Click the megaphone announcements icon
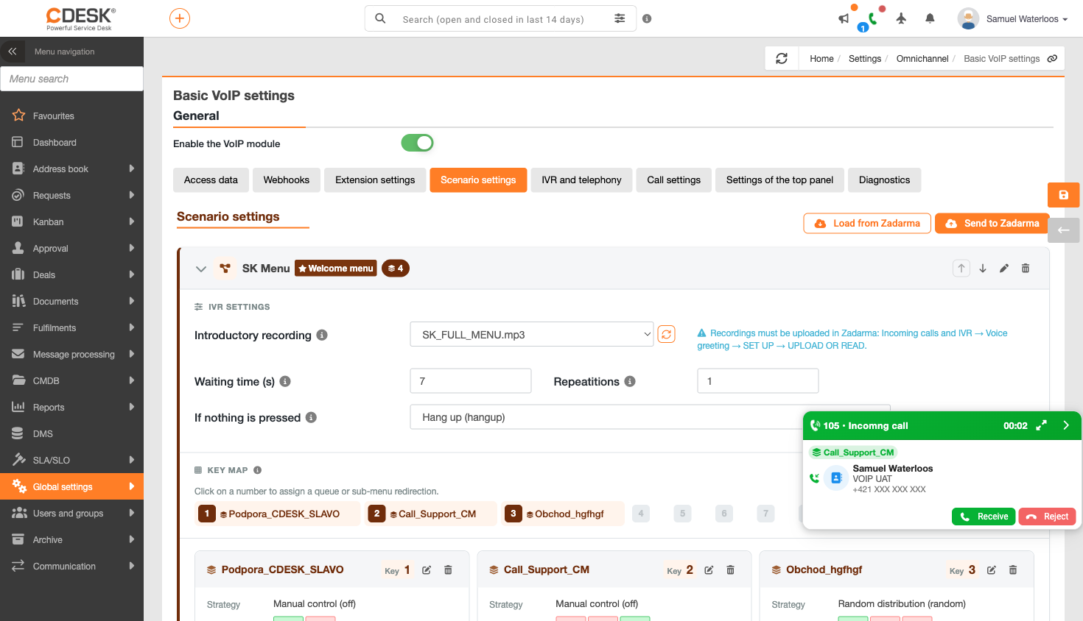1083x621 pixels. pyautogui.click(x=844, y=18)
